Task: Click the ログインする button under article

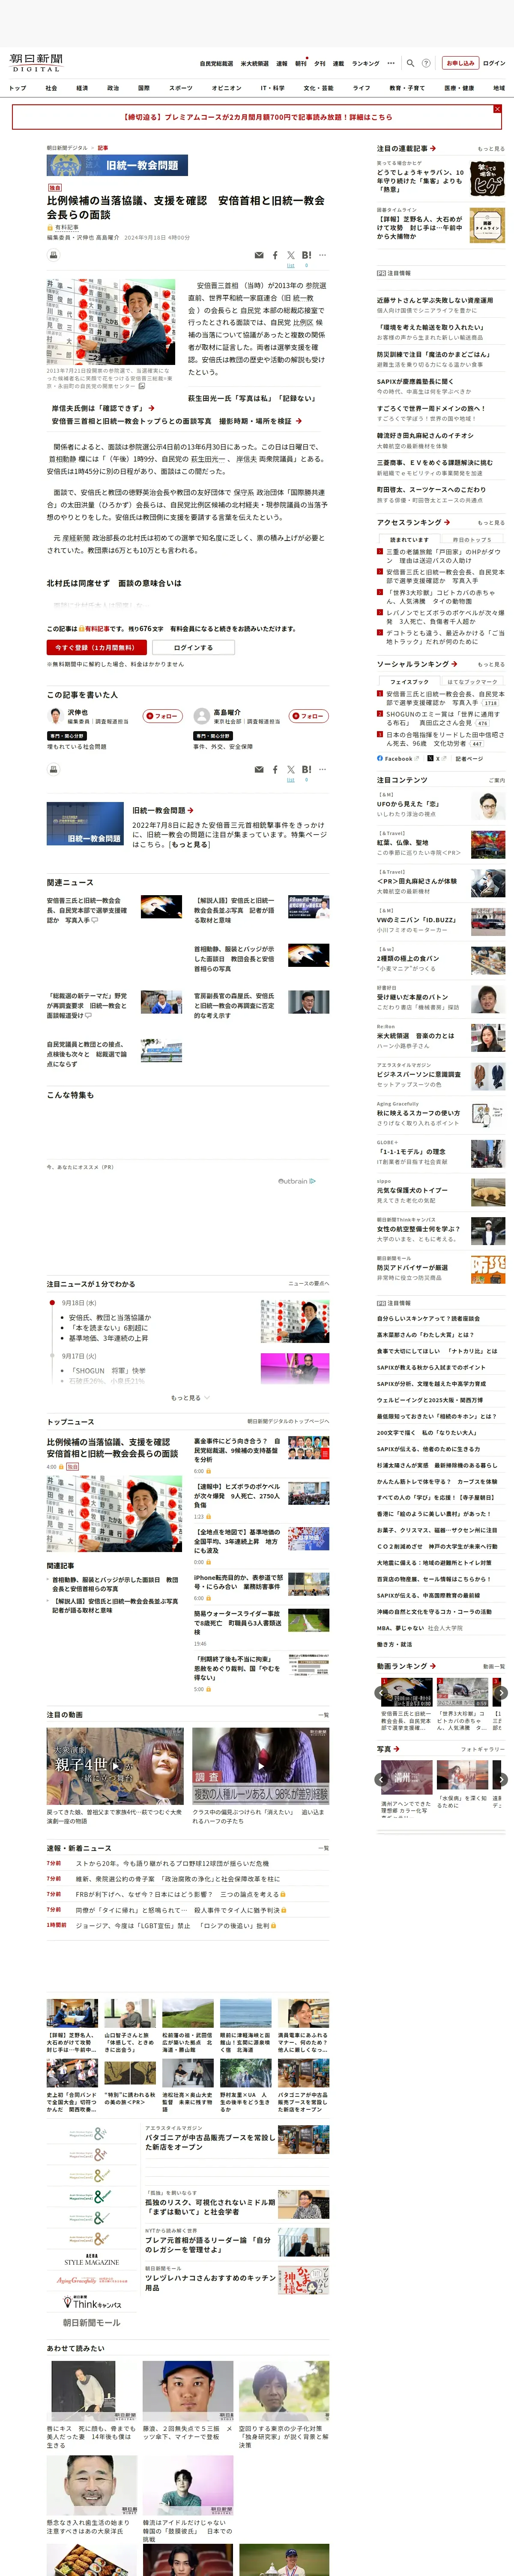Action: (193, 648)
